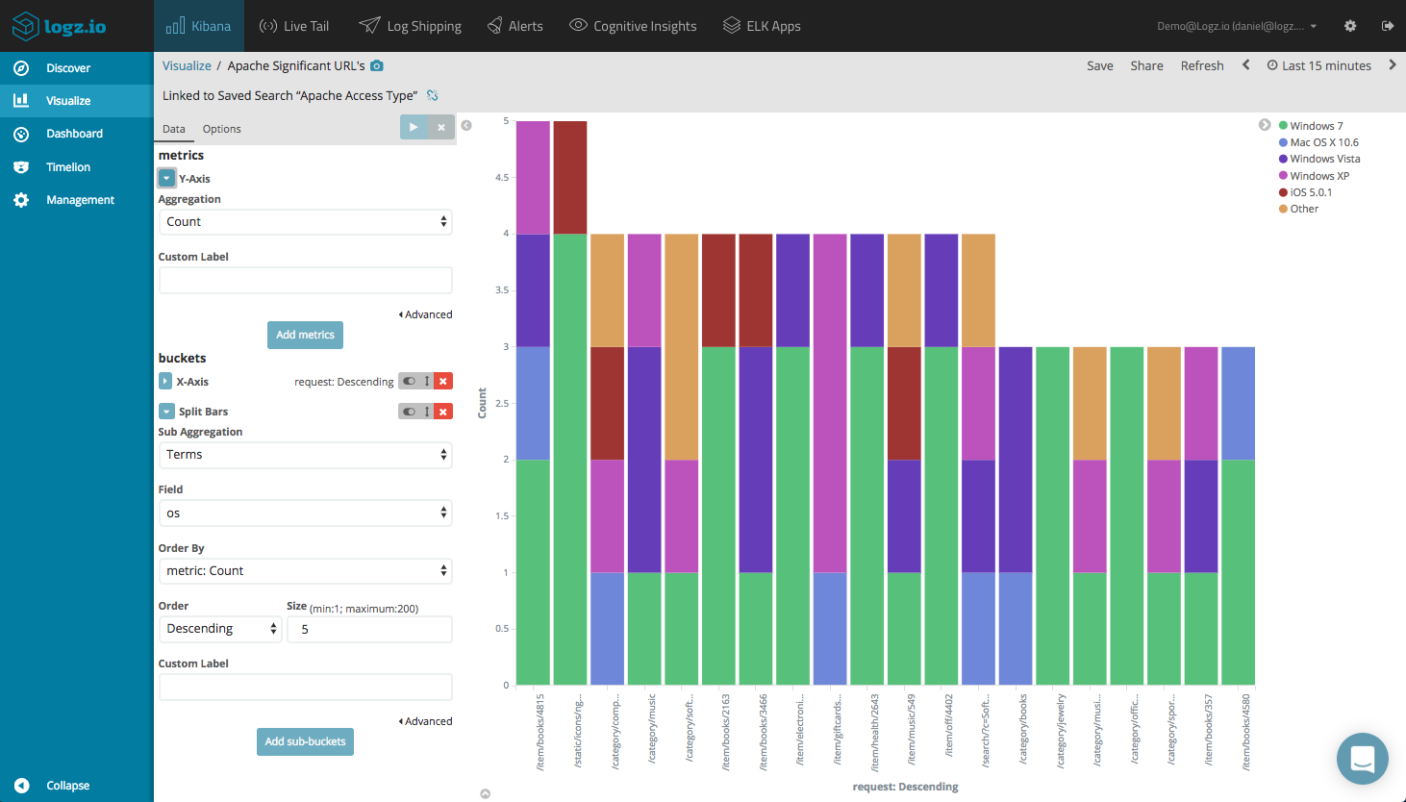Open the Aggregation dropdown showing Count
Screen dimensions: 1406x802
pyautogui.click(x=305, y=221)
